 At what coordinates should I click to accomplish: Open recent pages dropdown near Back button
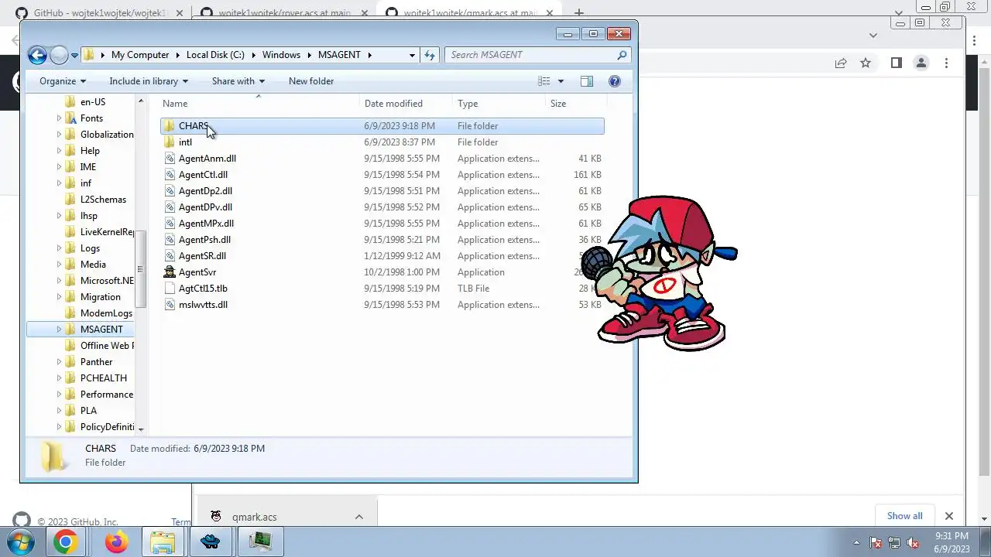pyautogui.click(x=74, y=55)
